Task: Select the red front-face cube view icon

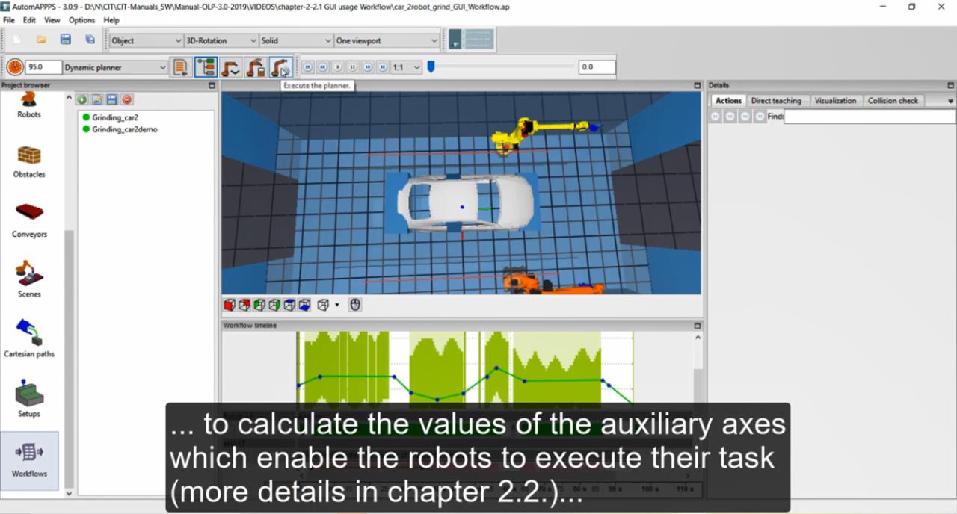Action: click(x=230, y=305)
